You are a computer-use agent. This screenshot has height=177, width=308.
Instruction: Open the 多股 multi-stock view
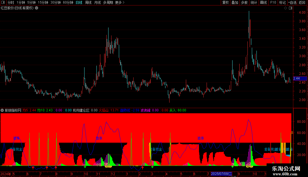[x=244, y=2]
